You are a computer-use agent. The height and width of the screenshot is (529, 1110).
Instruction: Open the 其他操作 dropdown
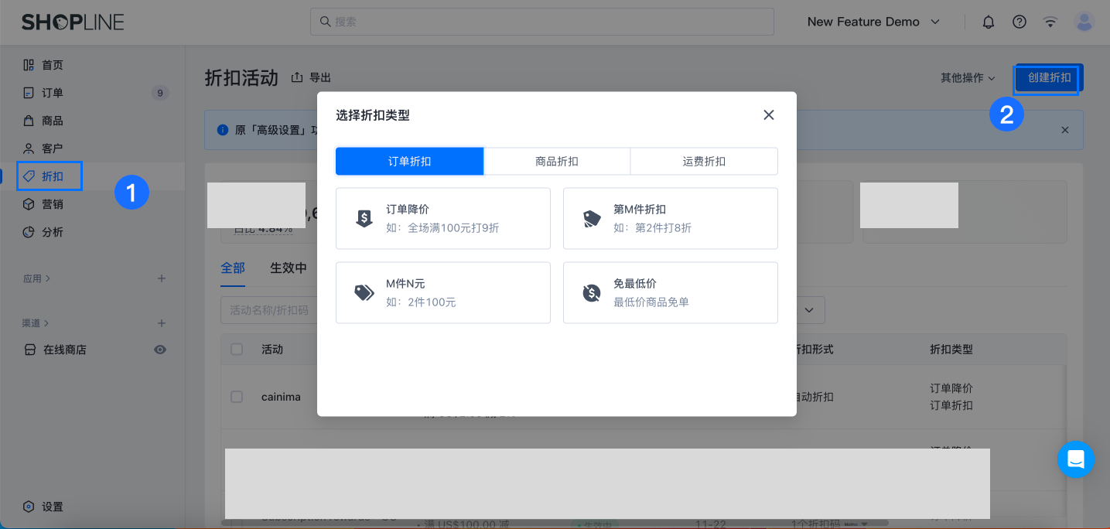pyautogui.click(x=968, y=78)
